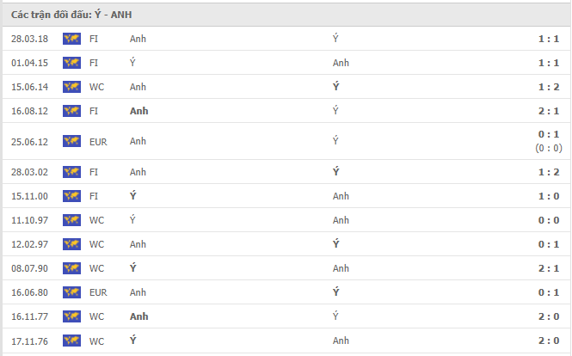Image resolution: width=572 pixels, height=356 pixels.
Task: Open the 2 : 1 score for 08.07.90
Action: point(549,268)
